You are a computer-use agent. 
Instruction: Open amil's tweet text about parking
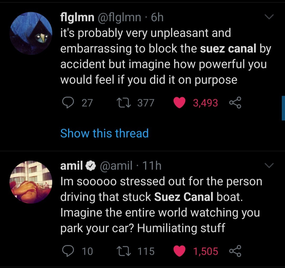click(158, 205)
